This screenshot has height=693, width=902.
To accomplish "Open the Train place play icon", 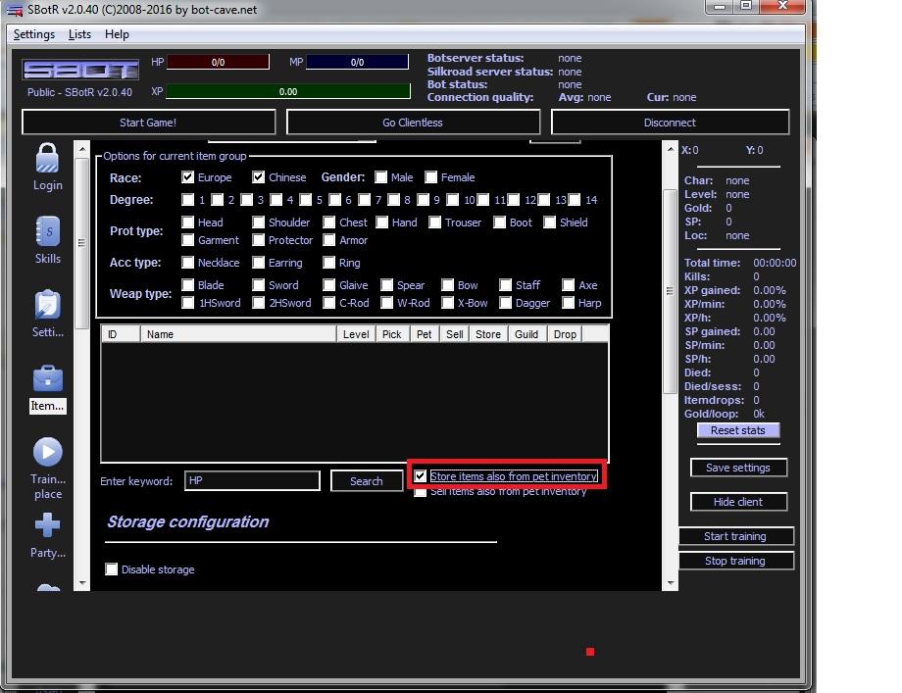I will [x=48, y=452].
